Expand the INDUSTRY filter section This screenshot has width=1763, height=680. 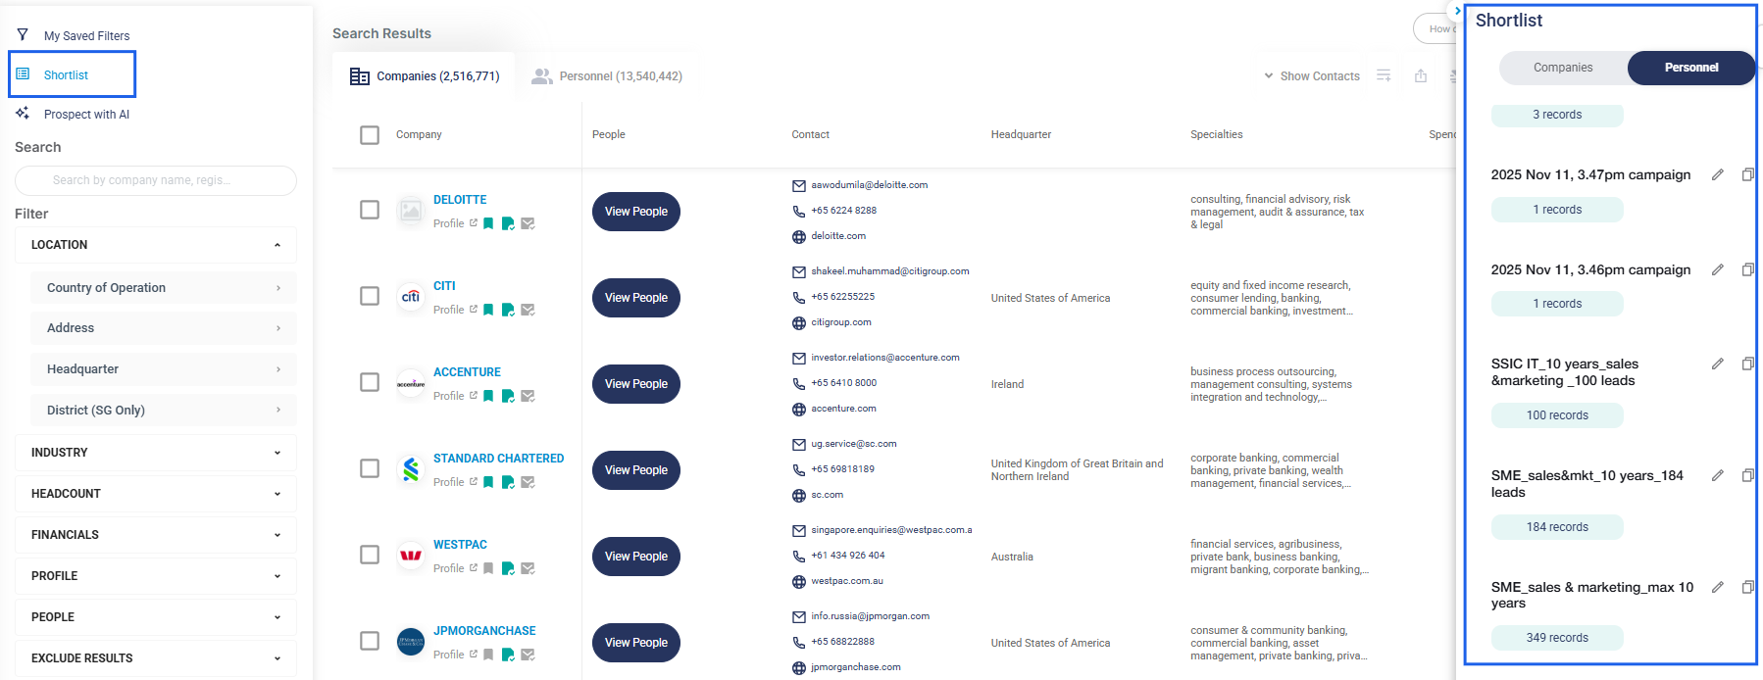156,453
